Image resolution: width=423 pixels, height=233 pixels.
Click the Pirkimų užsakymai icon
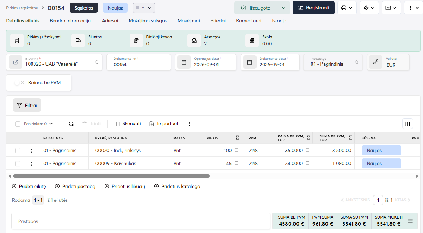click(17, 41)
